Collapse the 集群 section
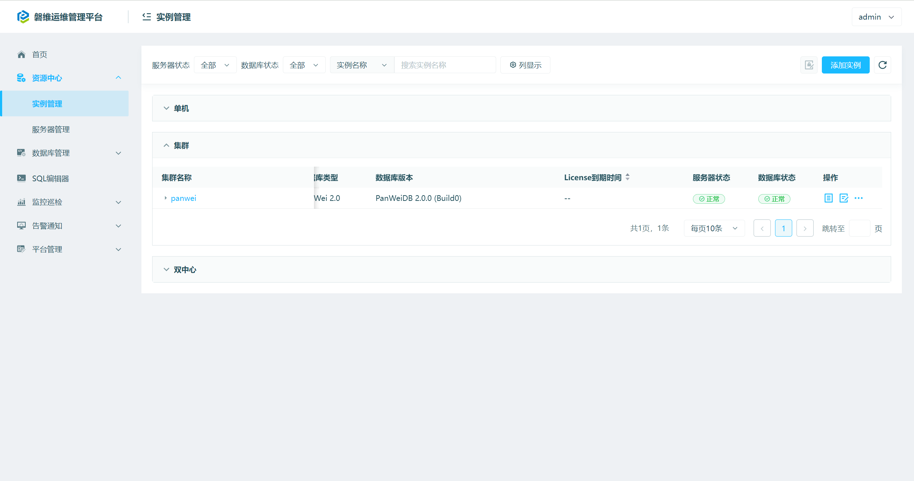Image resolution: width=914 pixels, height=481 pixels. (166, 145)
